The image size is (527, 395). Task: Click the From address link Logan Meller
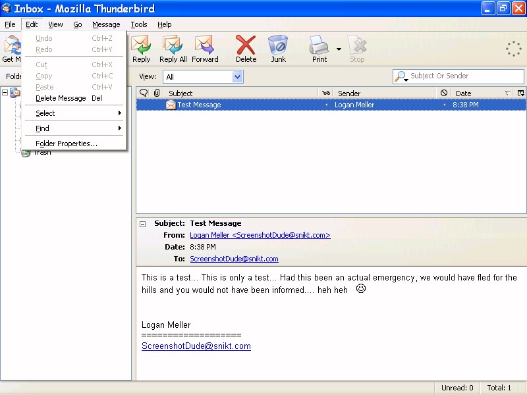(x=260, y=235)
